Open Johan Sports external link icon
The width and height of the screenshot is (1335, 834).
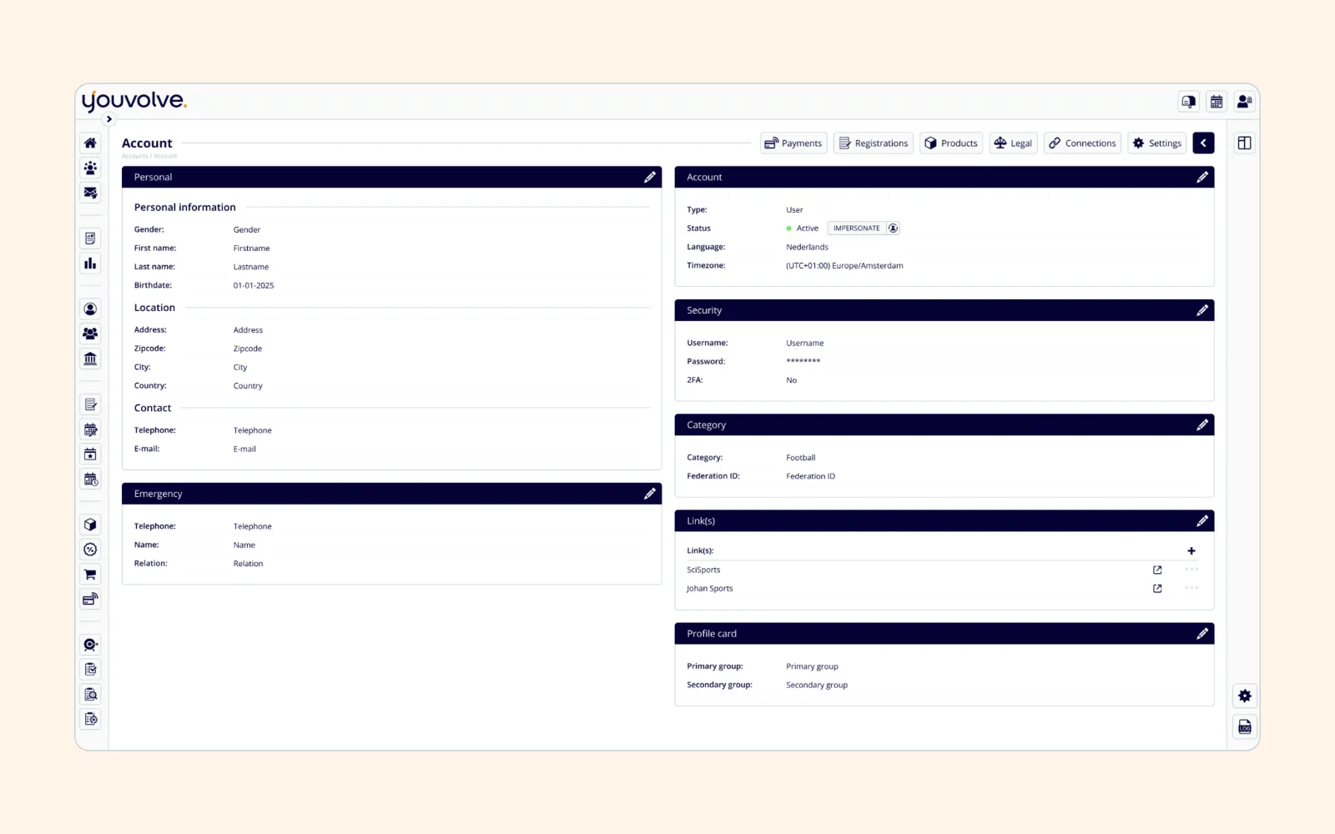pos(1157,588)
